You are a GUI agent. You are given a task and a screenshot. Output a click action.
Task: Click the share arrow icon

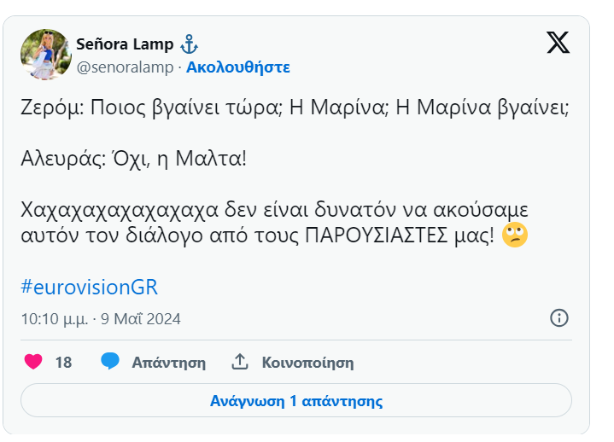240,362
